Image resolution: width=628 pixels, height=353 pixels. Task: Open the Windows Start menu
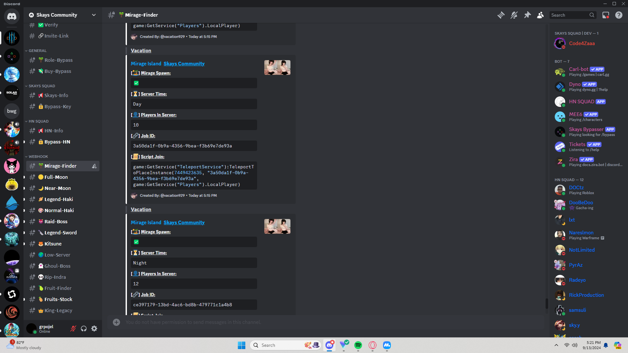click(x=242, y=345)
